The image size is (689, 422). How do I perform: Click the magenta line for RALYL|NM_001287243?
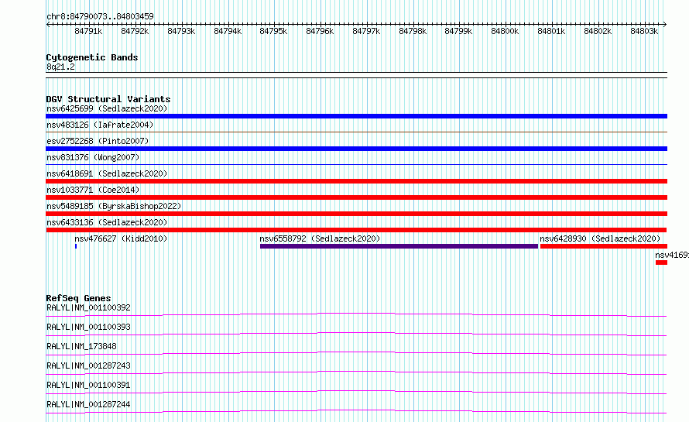click(356, 372)
